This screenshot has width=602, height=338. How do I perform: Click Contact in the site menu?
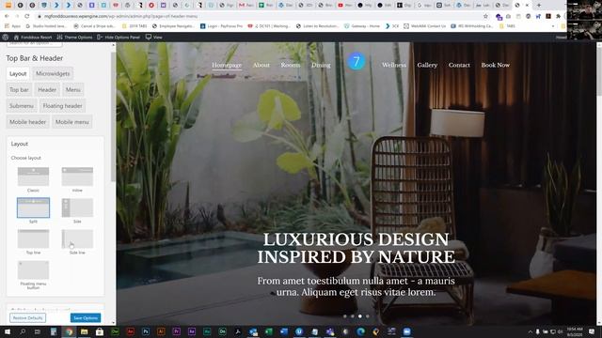point(459,65)
